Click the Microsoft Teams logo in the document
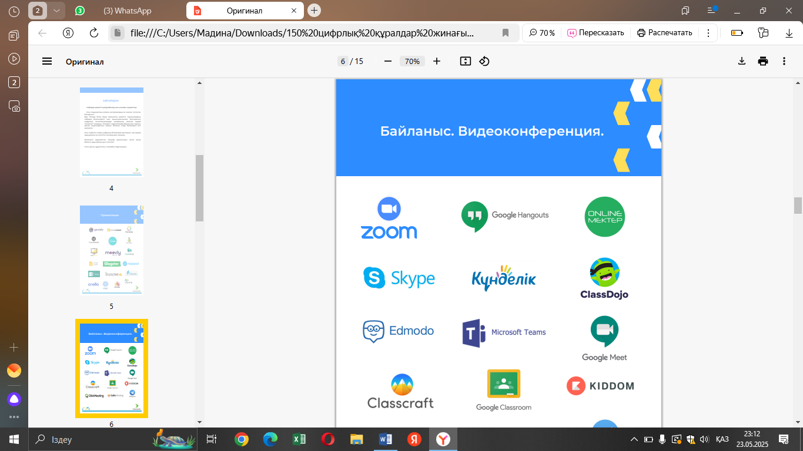This screenshot has height=451, width=803. (x=504, y=332)
